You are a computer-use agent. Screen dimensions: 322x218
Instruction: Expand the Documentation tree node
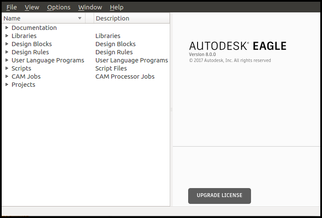click(x=7, y=28)
